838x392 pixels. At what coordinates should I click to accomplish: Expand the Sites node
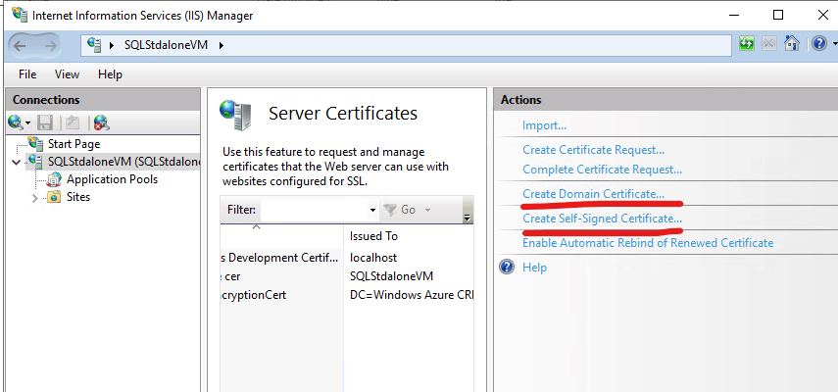tap(35, 198)
